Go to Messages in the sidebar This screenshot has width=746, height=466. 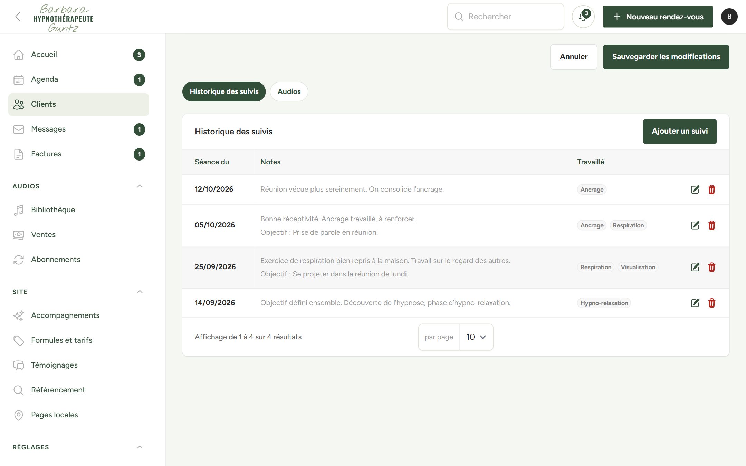79,129
